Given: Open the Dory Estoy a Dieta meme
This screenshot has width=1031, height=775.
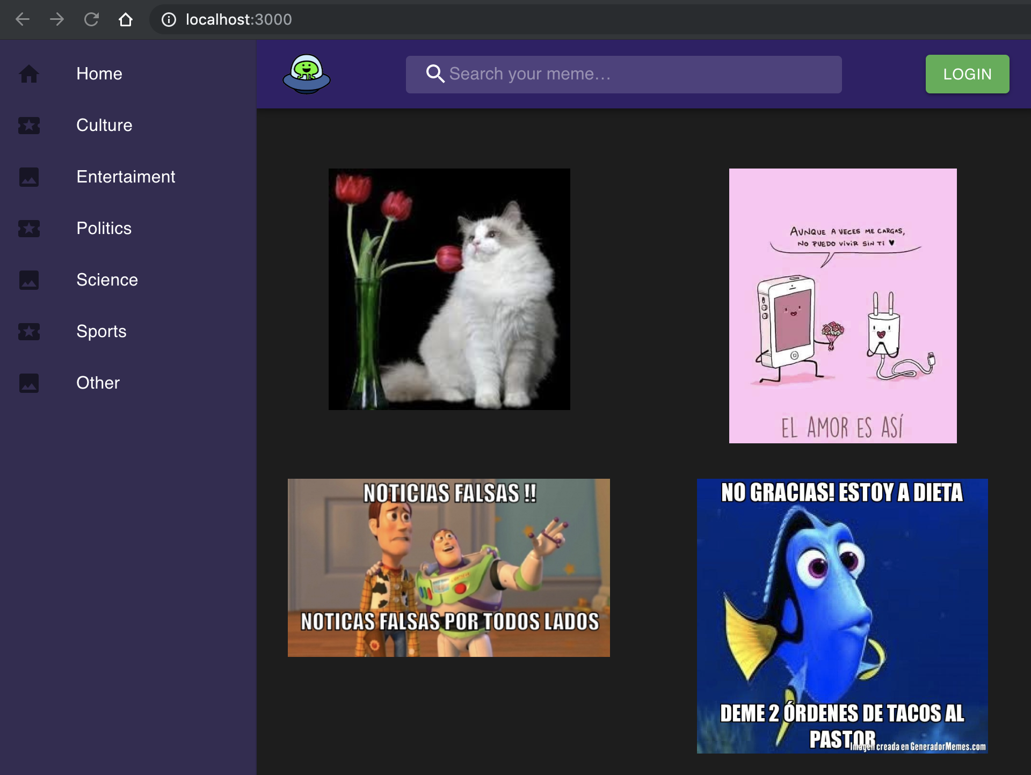Looking at the screenshot, I should [x=842, y=616].
